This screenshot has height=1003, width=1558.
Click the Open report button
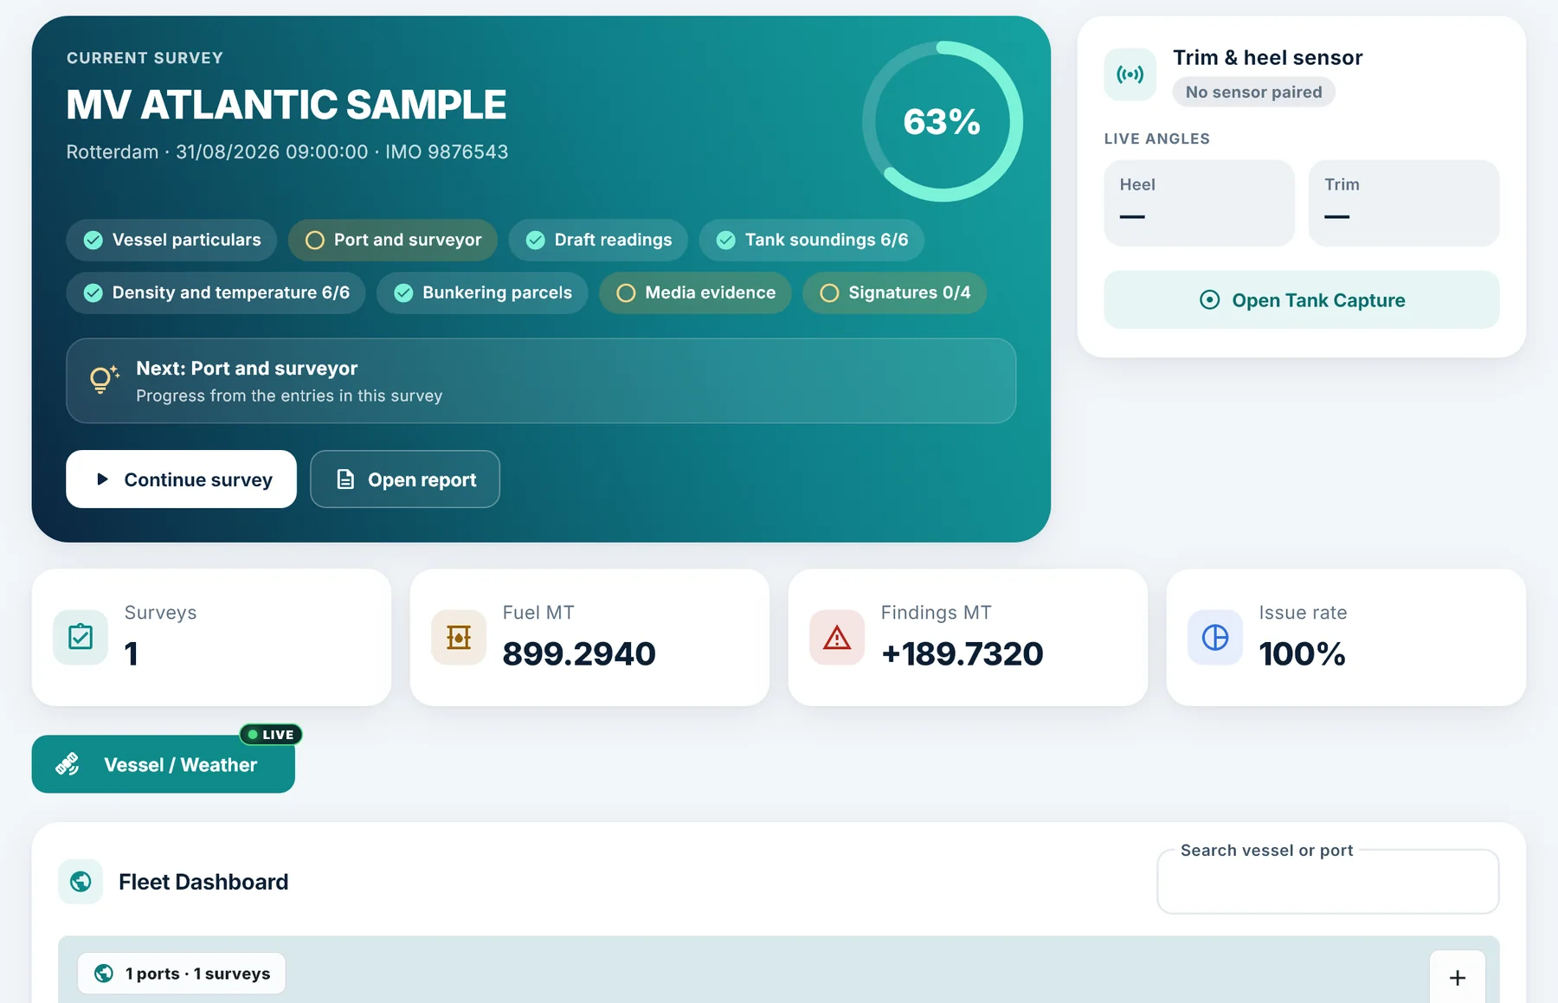[x=405, y=479]
